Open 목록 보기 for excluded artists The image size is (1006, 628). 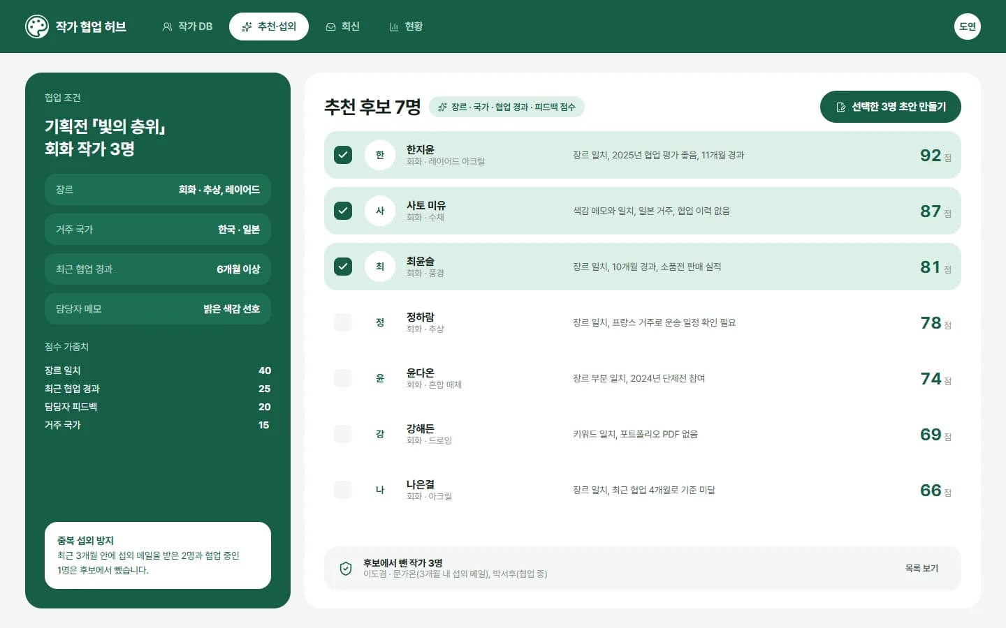921,569
